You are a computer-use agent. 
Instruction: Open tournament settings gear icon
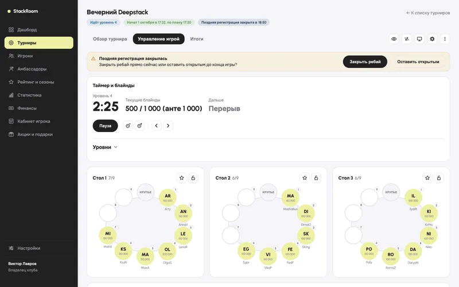(432, 39)
